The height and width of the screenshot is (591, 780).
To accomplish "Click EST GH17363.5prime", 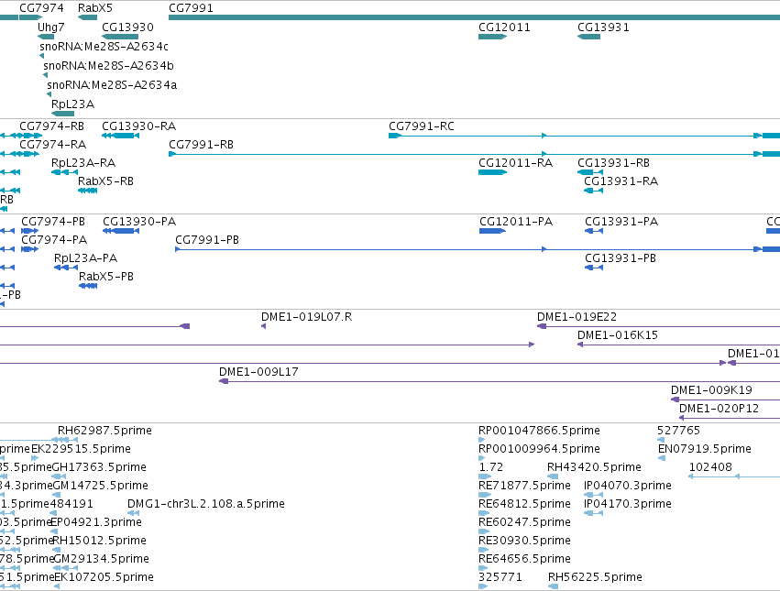I will click(99, 467).
